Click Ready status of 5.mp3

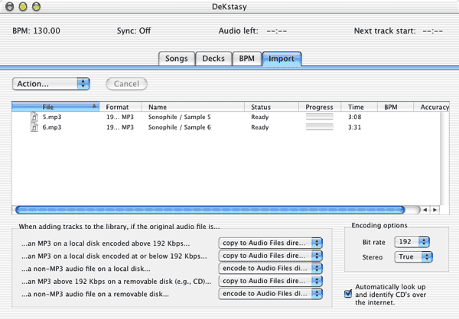pyautogui.click(x=260, y=117)
